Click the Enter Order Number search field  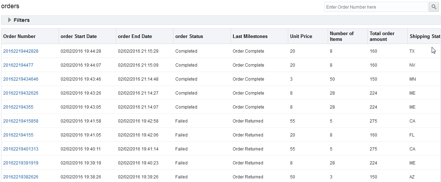[376, 7]
